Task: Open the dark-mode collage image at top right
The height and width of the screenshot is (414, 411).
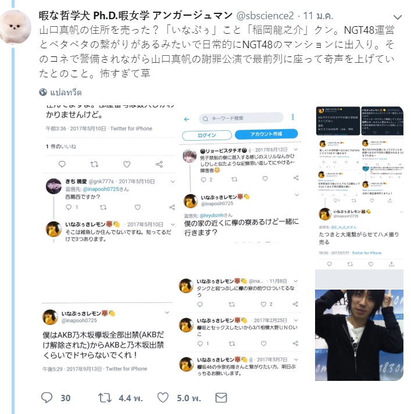Action: click(x=359, y=187)
